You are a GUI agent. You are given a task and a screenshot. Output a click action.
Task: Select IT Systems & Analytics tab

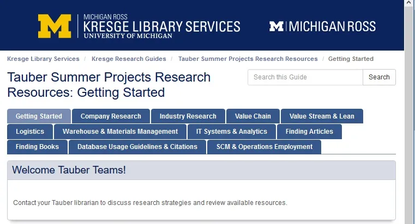click(232, 132)
